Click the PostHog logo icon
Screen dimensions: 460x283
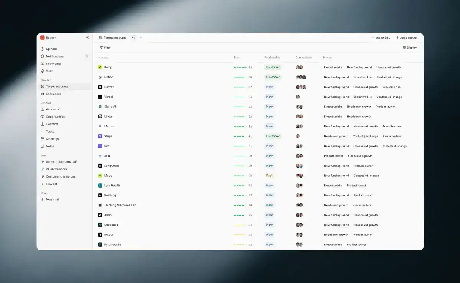[x=100, y=195]
